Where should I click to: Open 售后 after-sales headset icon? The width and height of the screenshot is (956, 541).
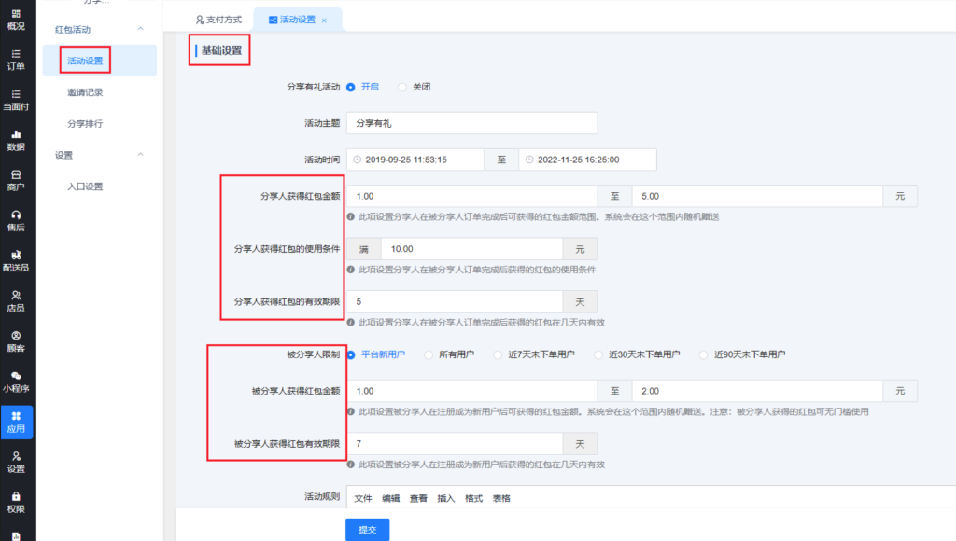(16, 220)
